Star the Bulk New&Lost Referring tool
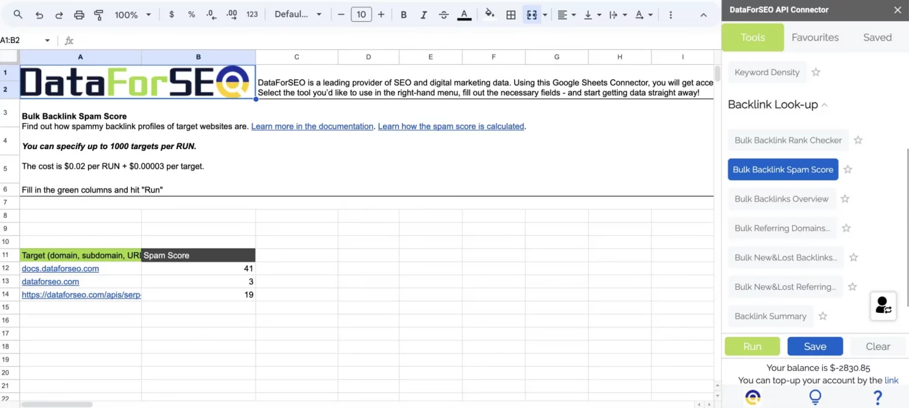 click(852, 287)
